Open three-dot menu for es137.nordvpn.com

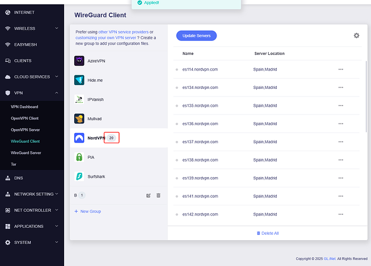click(340, 142)
